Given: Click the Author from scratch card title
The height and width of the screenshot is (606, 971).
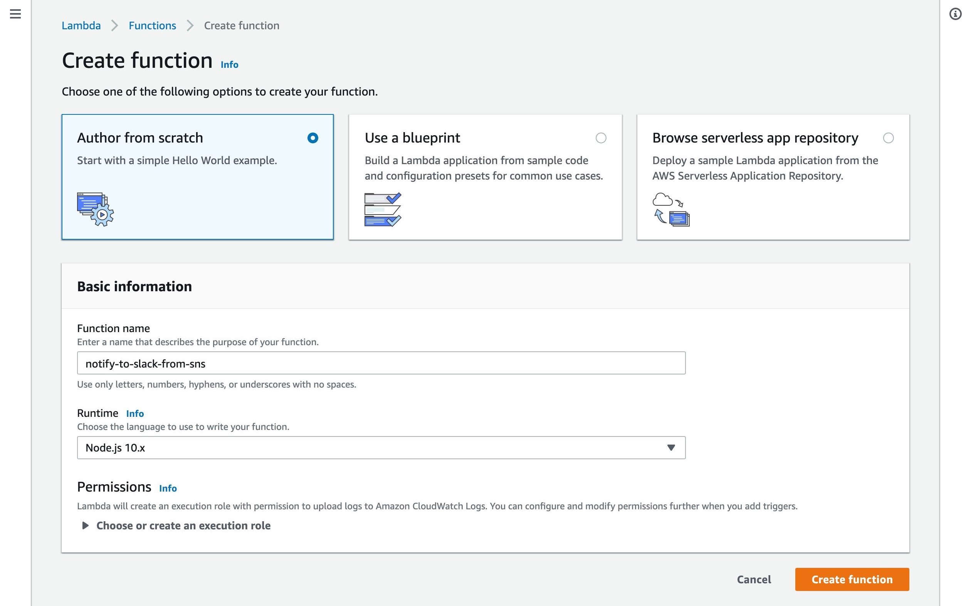Looking at the screenshot, I should click(140, 138).
